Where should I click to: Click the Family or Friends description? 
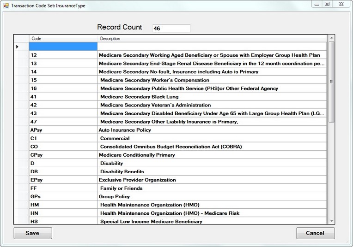pos(121,188)
